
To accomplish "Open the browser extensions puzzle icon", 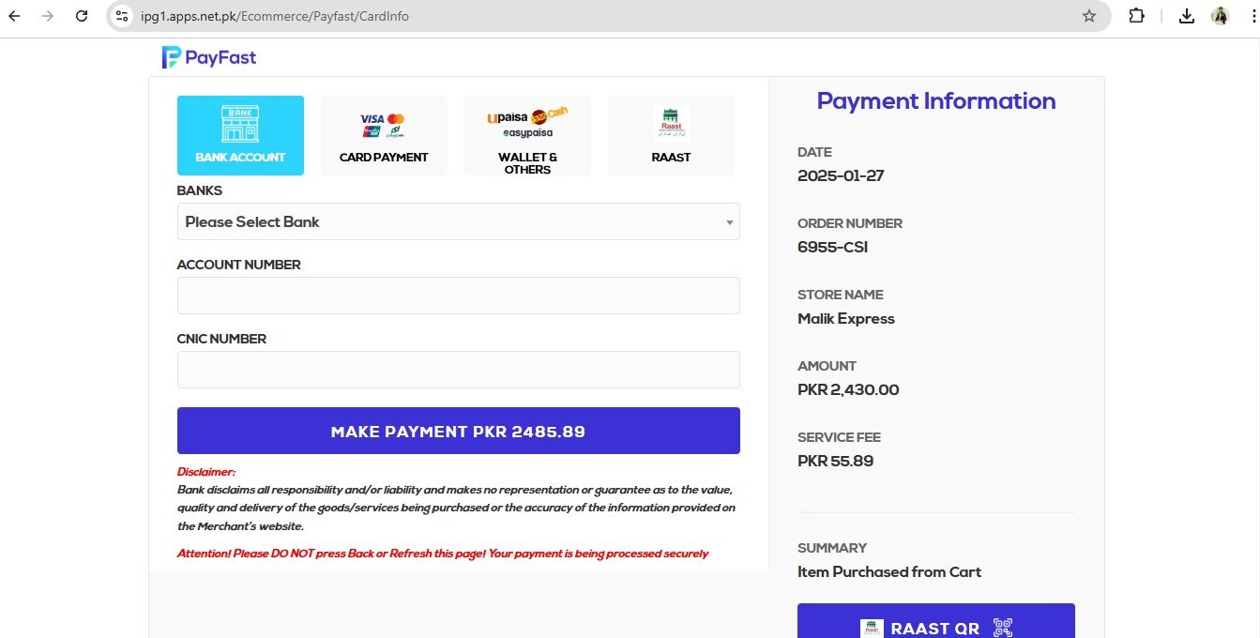I will pos(1136,16).
